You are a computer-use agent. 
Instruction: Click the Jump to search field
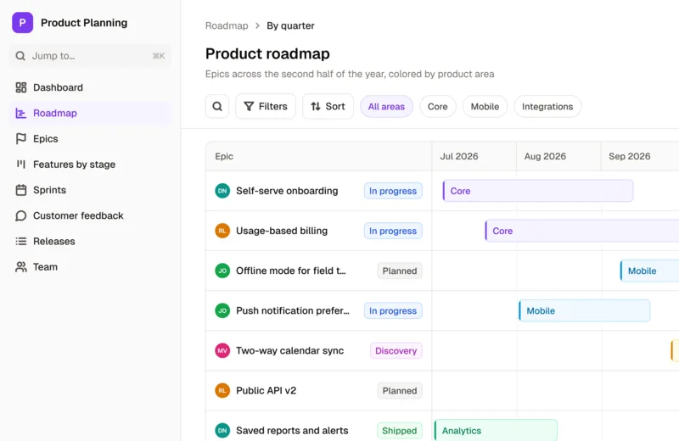tap(90, 56)
